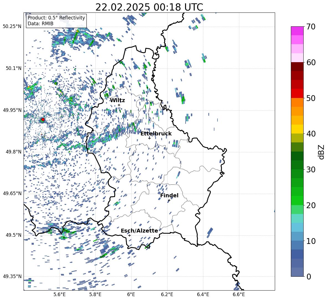Click the Product: 0.5° Reflectivity text
The width and height of the screenshot is (328, 300).
(56, 18)
